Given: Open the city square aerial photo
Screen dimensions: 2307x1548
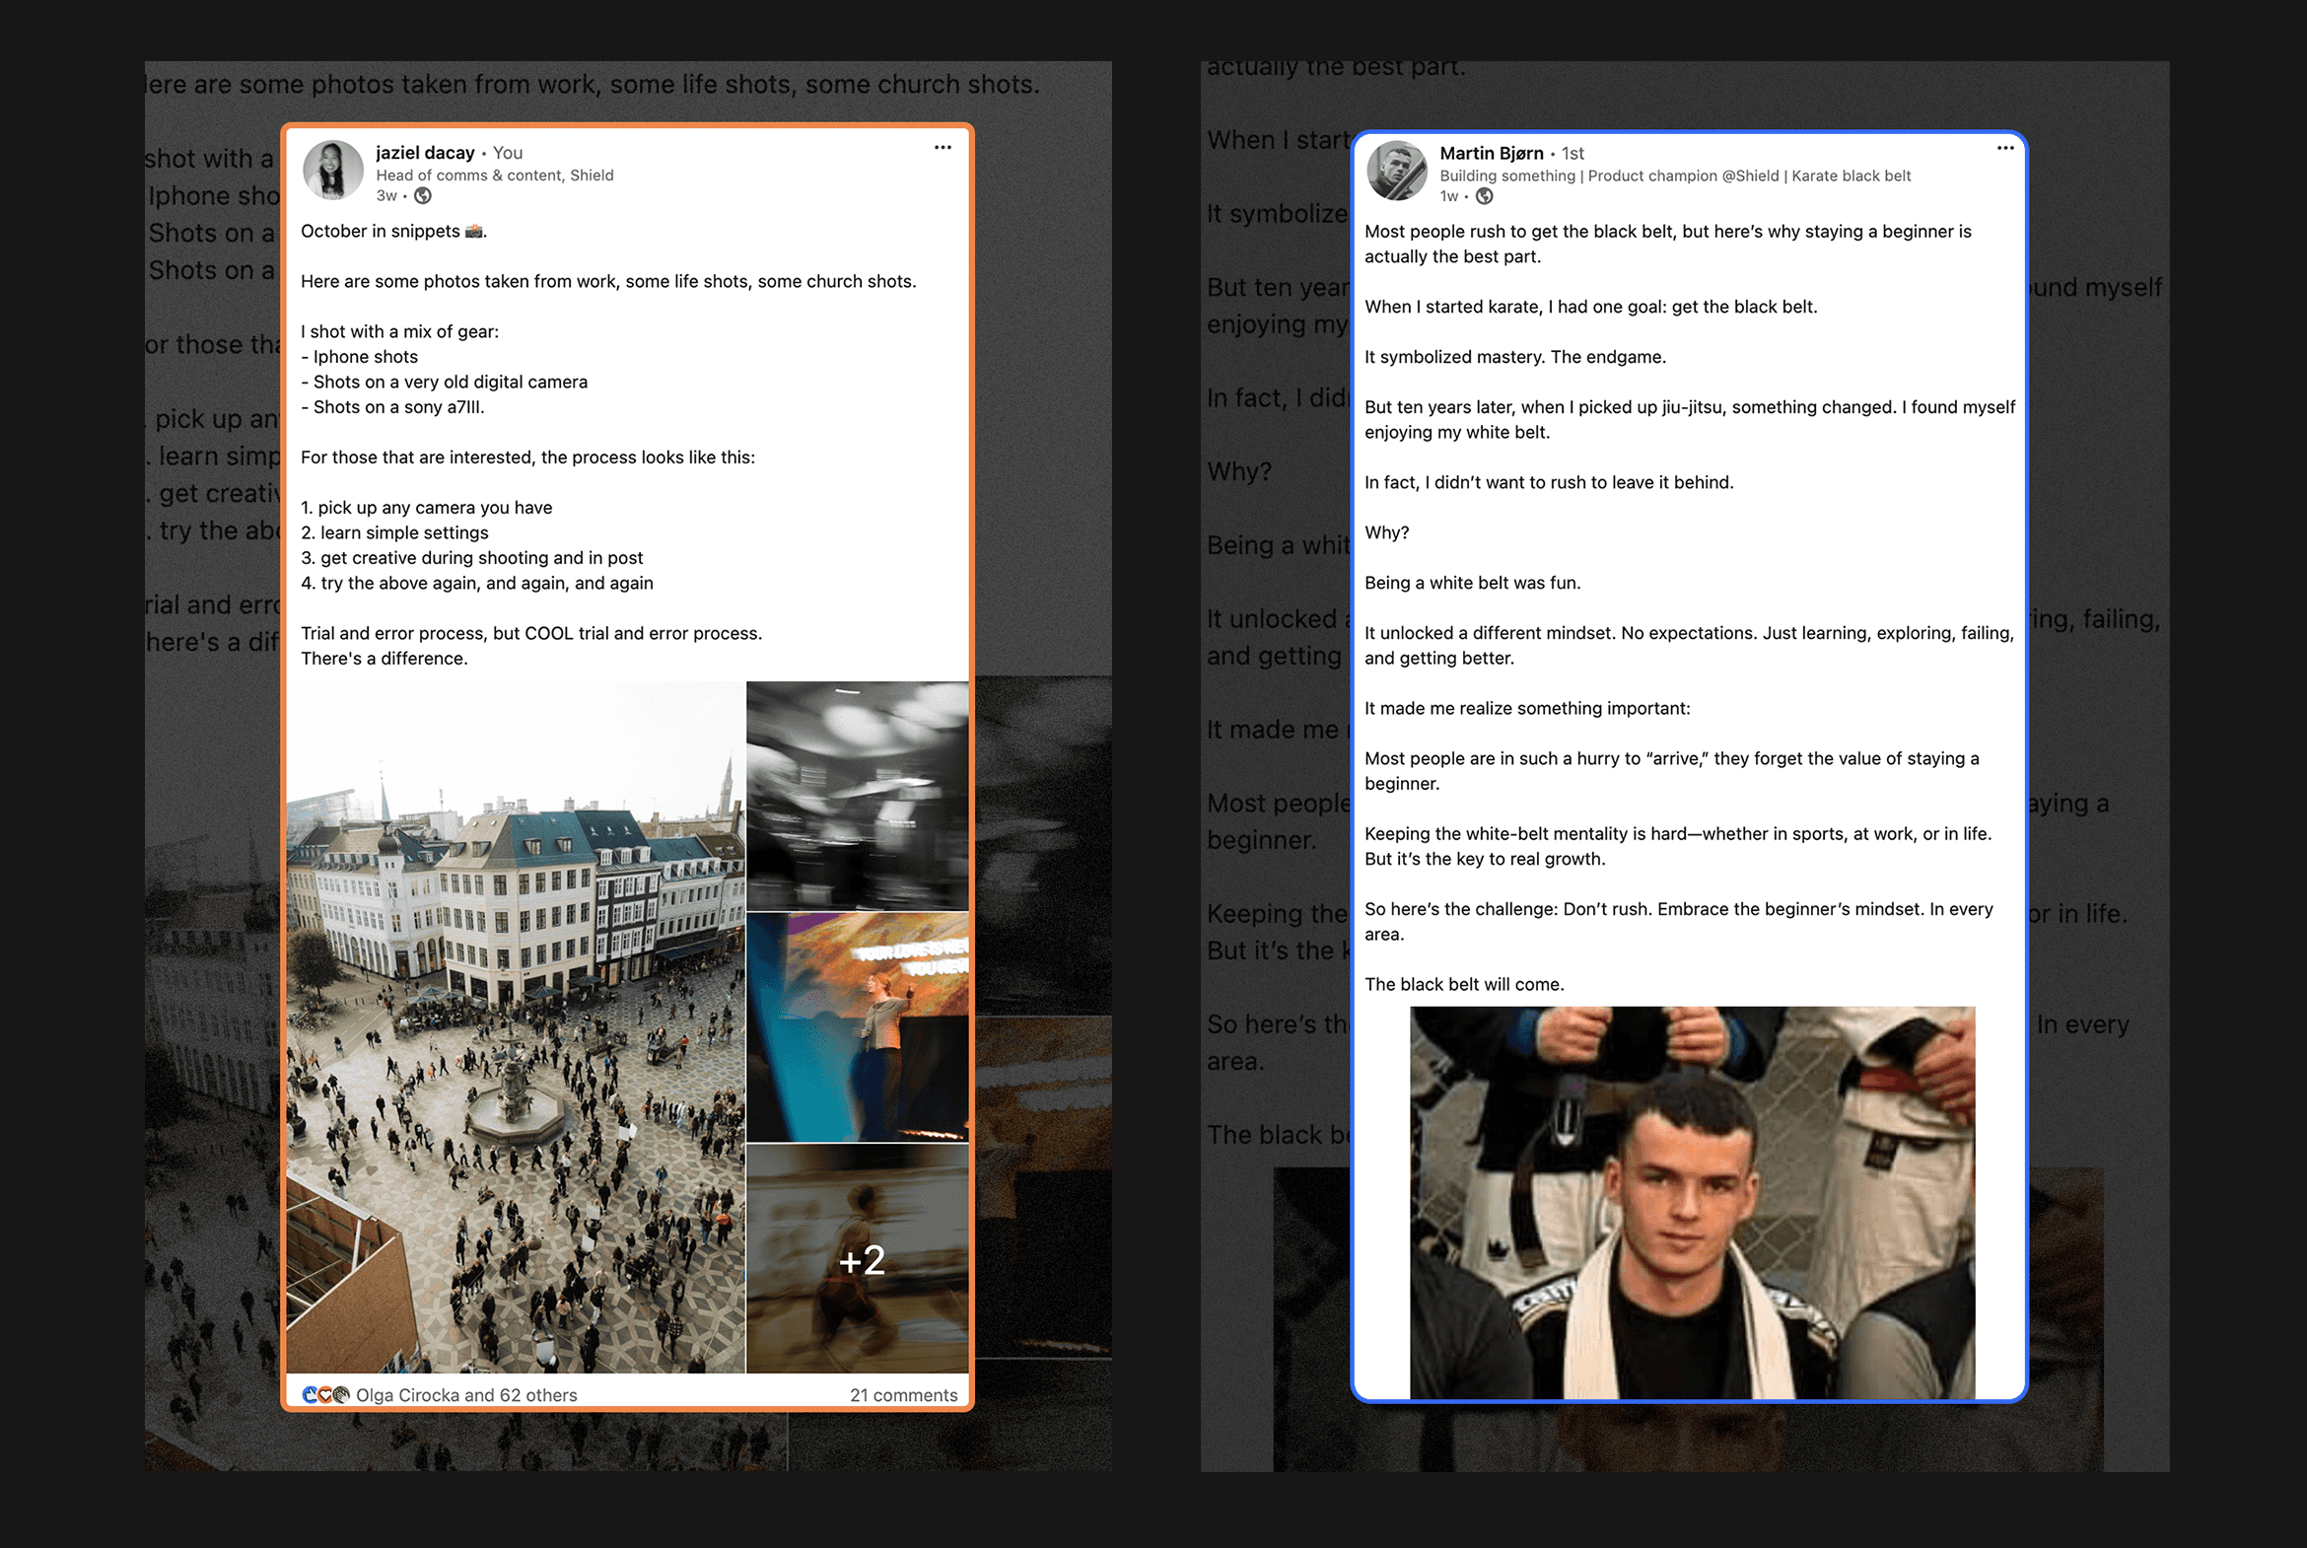Looking at the screenshot, I should (516, 1026).
